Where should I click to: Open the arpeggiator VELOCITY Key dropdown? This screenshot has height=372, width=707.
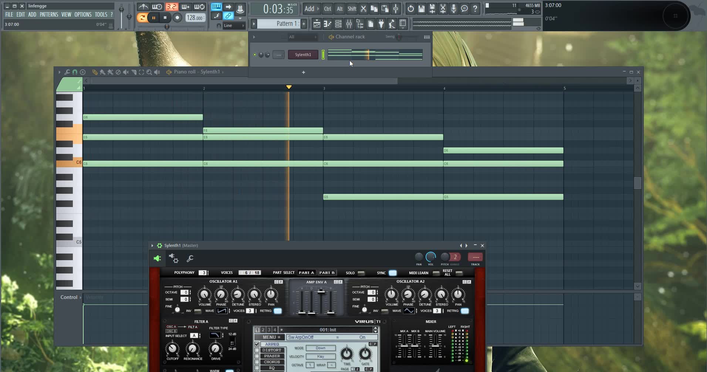click(x=321, y=356)
